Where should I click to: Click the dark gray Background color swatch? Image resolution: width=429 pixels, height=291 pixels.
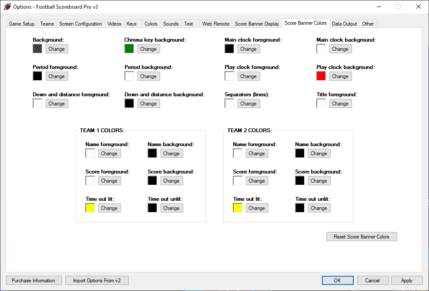pos(37,49)
